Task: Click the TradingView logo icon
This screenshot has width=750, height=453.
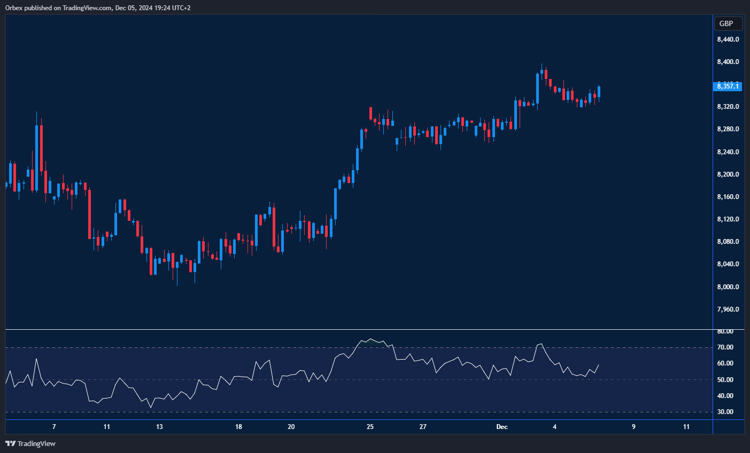Action: point(10,443)
